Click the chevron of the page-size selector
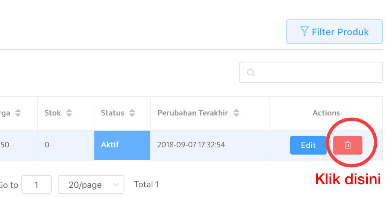385x197 pixels. [116, 185]
